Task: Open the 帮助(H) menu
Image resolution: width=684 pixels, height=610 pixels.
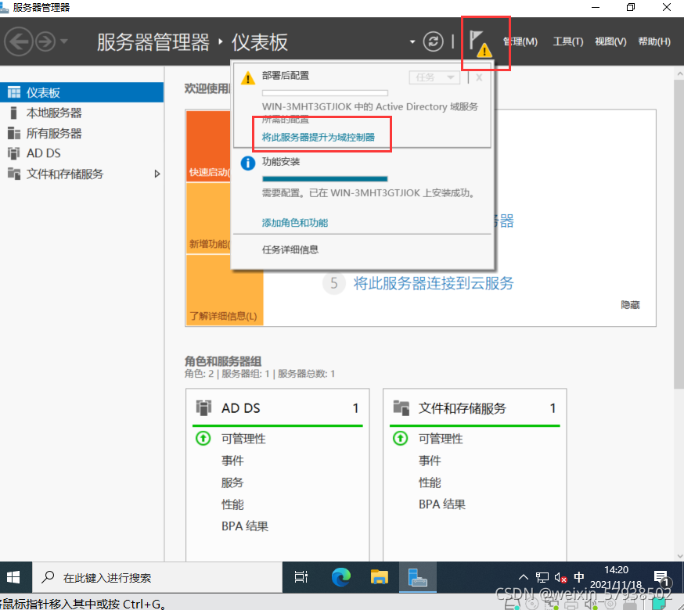Action: pos(654,41)
